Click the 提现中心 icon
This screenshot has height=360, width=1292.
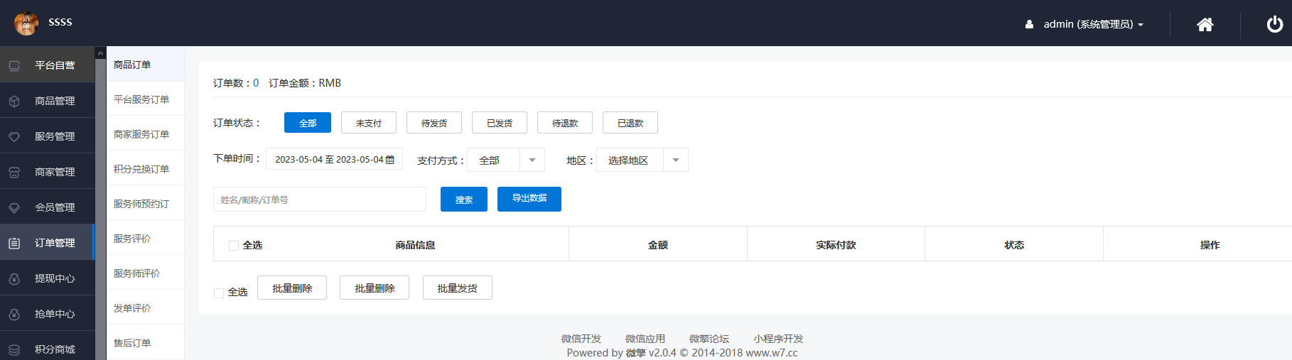(14, 278)
